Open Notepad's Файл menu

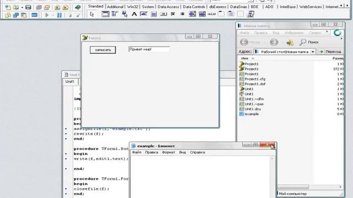137,152
